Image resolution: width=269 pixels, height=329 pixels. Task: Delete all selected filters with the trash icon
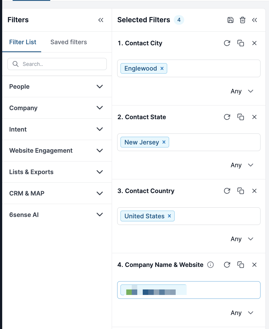[243, 20]
